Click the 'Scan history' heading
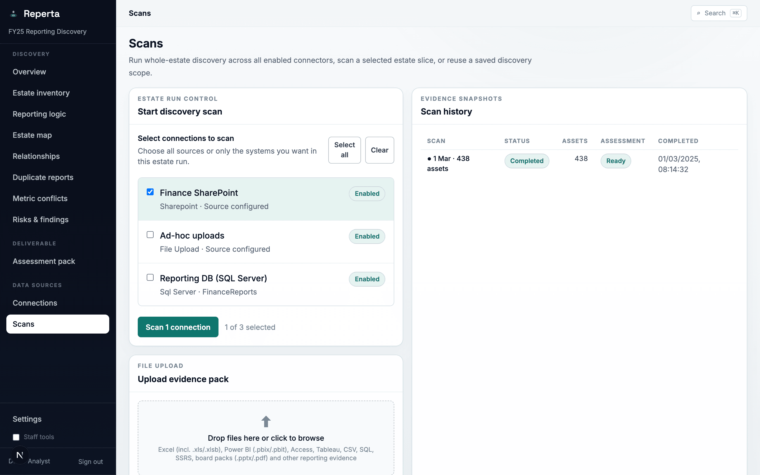 (x=446, y=112)
